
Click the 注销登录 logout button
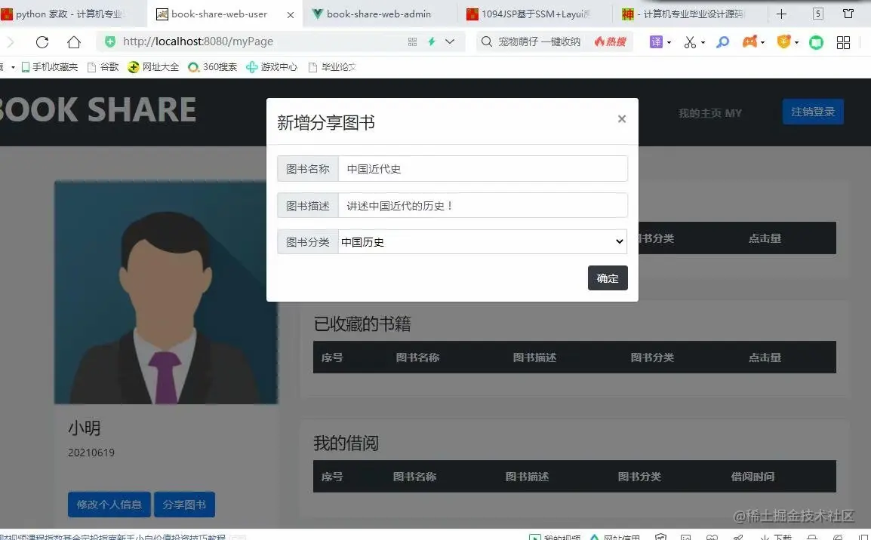[x=813, y=112]
